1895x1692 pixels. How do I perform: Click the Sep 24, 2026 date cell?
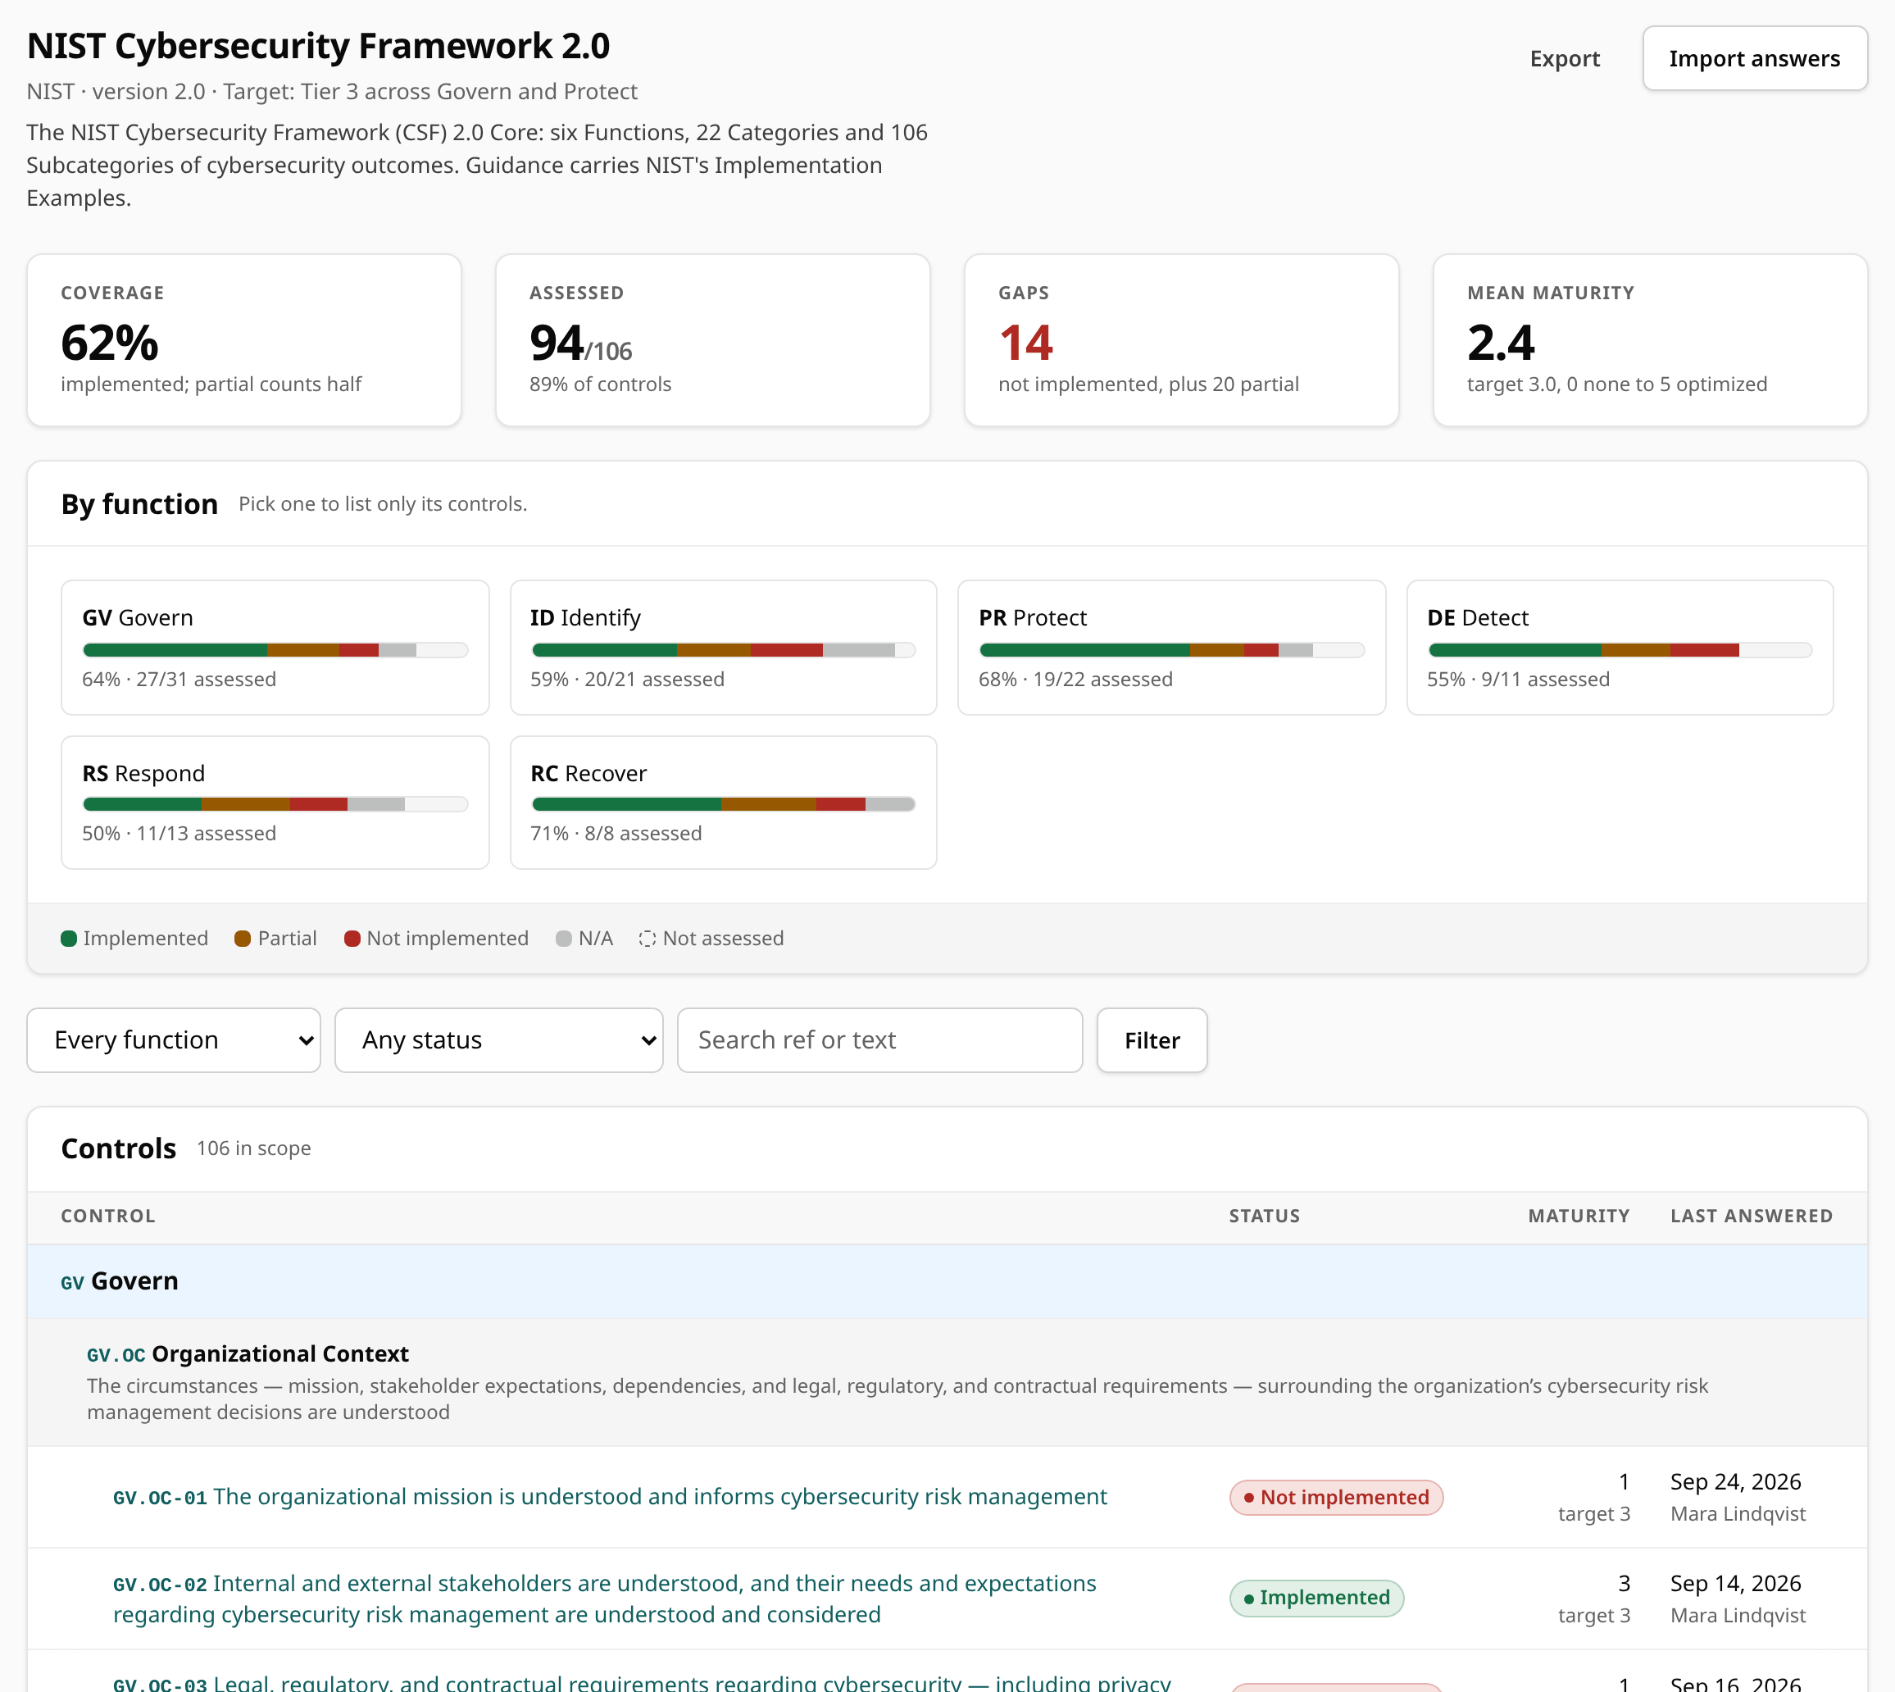[x=1735, y=1482]
